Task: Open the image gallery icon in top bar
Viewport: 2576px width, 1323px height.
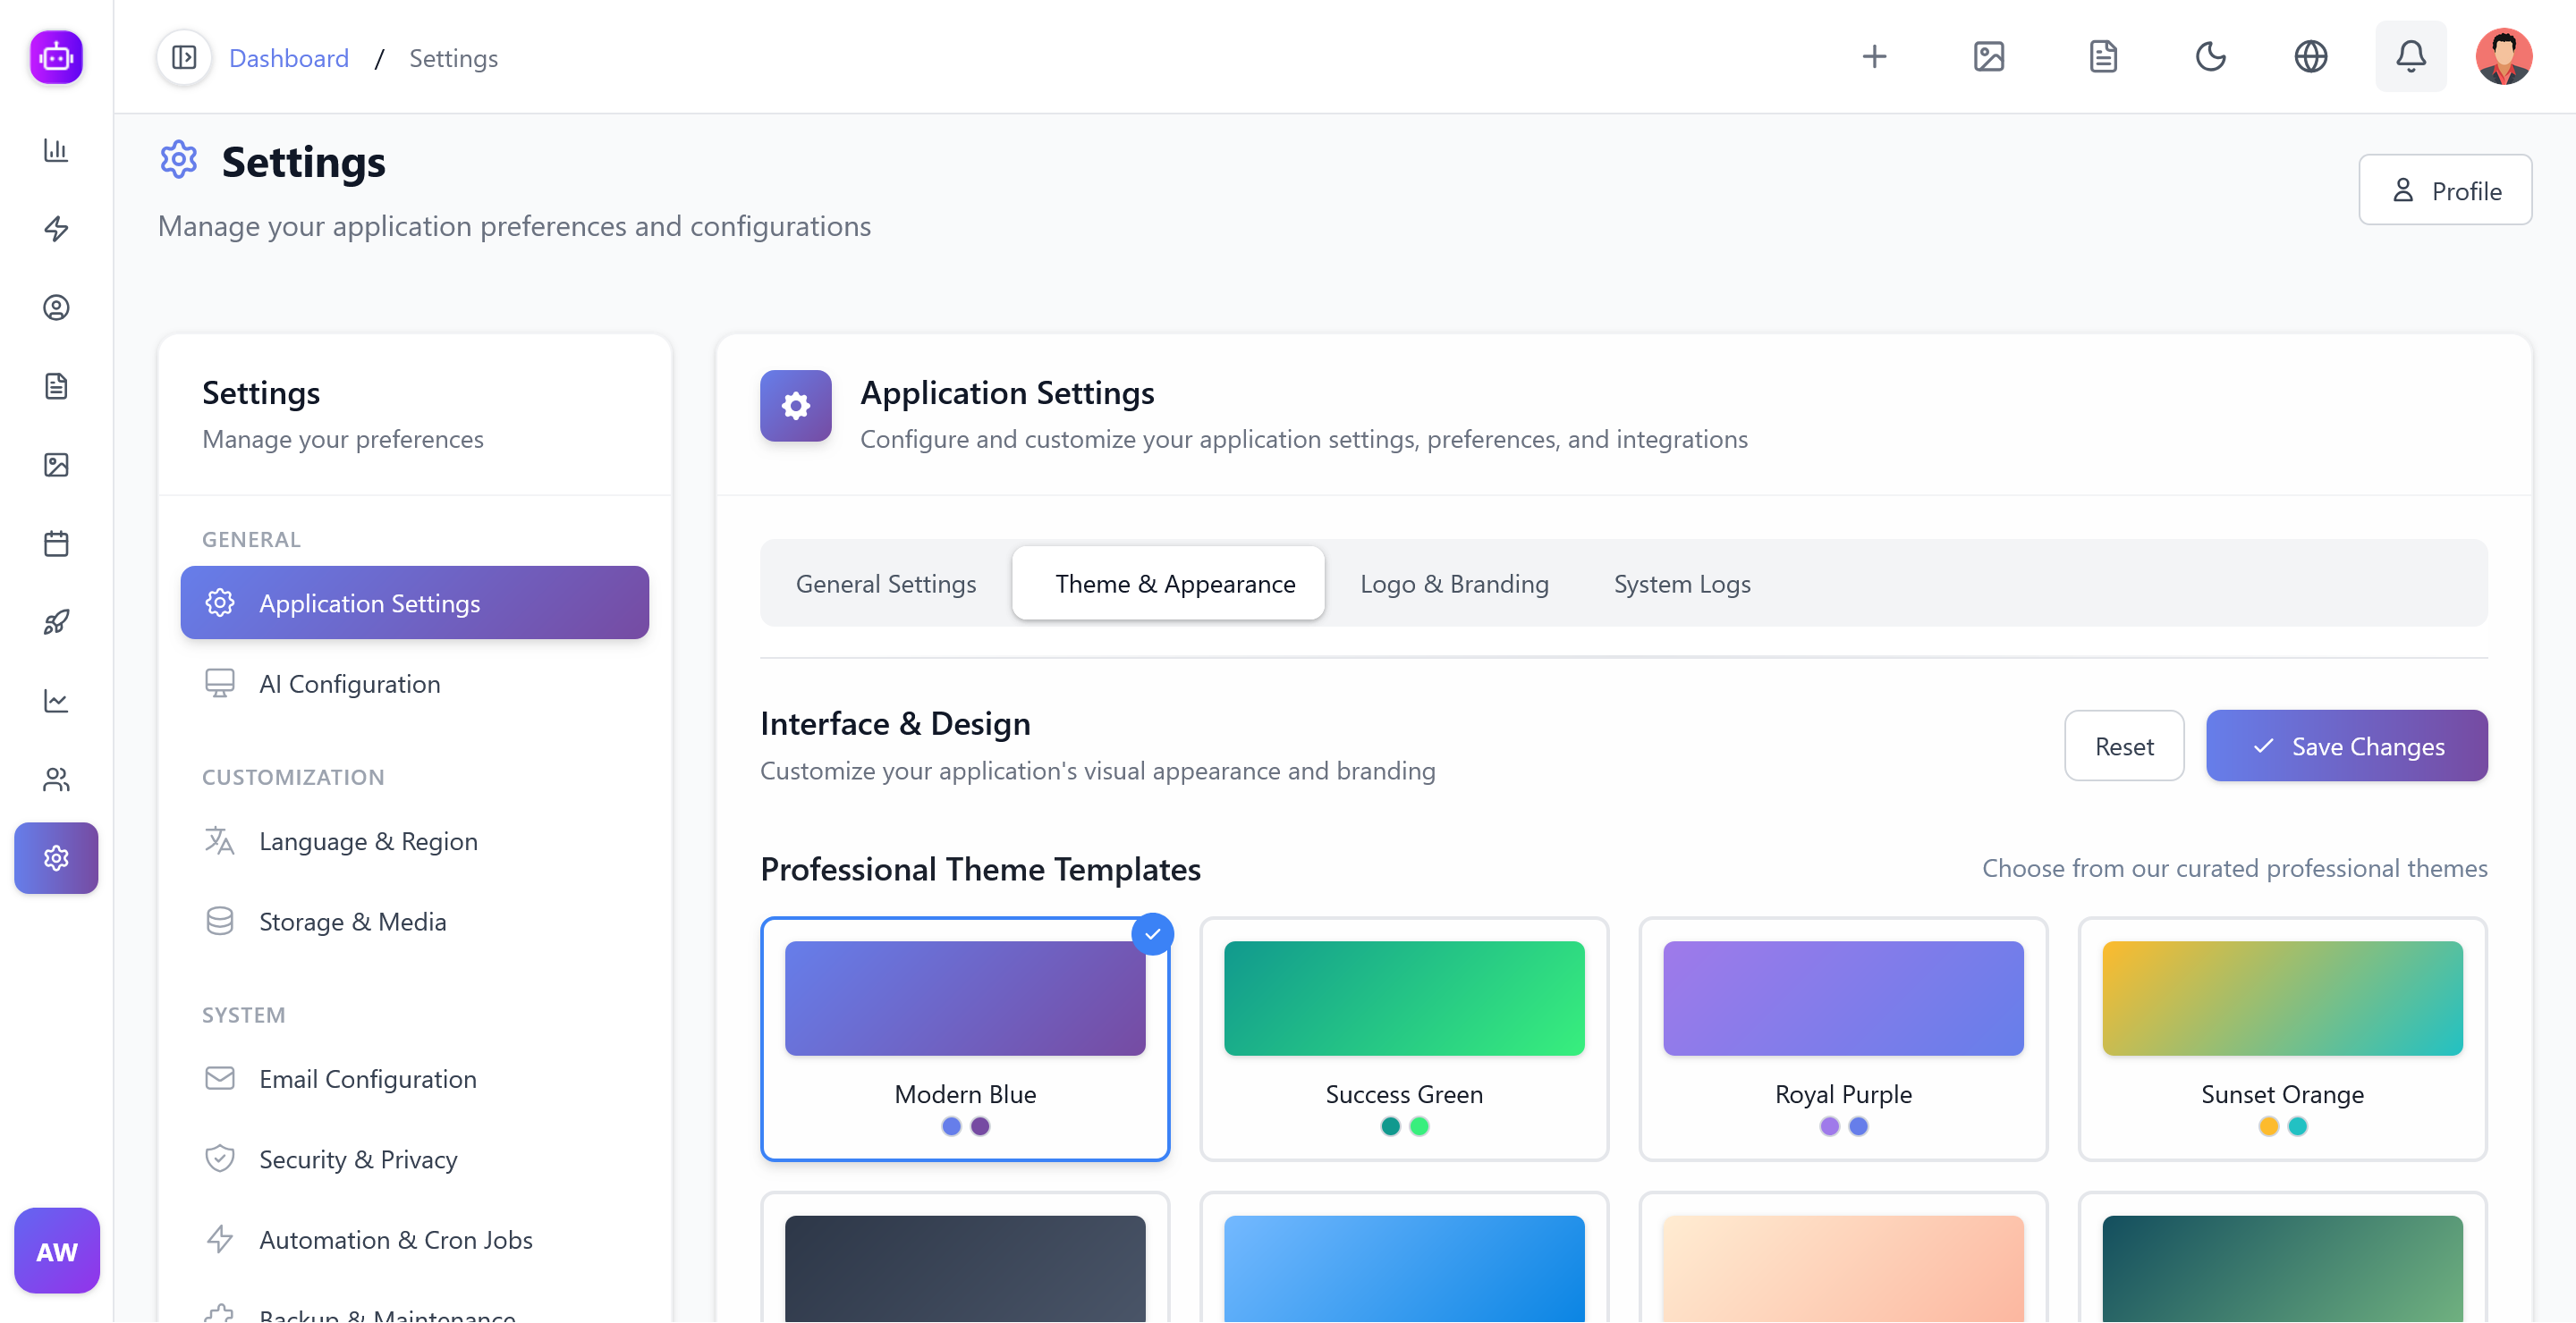Action: (1988, 57)
